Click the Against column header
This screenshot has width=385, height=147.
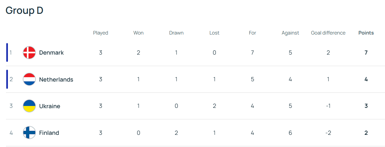coord(290,33)
